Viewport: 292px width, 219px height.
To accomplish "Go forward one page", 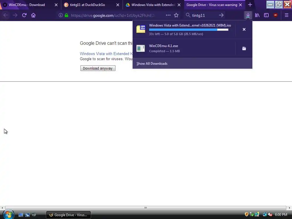I will [x=15, y=15].
